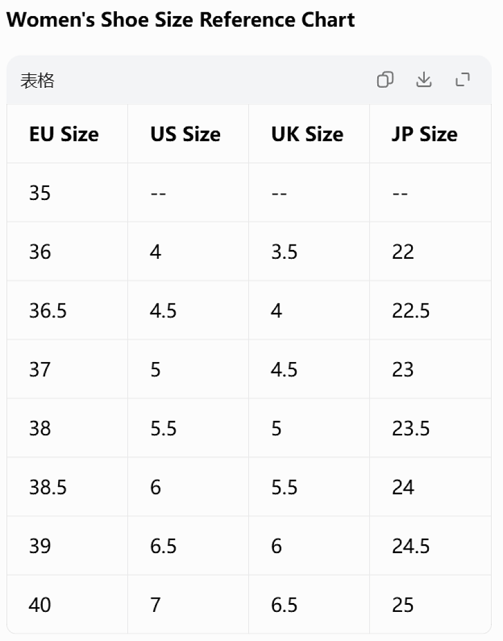Image resolution: width=503 pixels, height=641 pixels.
Task: Expand the table to fullscreen view
Action: pos(463,80)
